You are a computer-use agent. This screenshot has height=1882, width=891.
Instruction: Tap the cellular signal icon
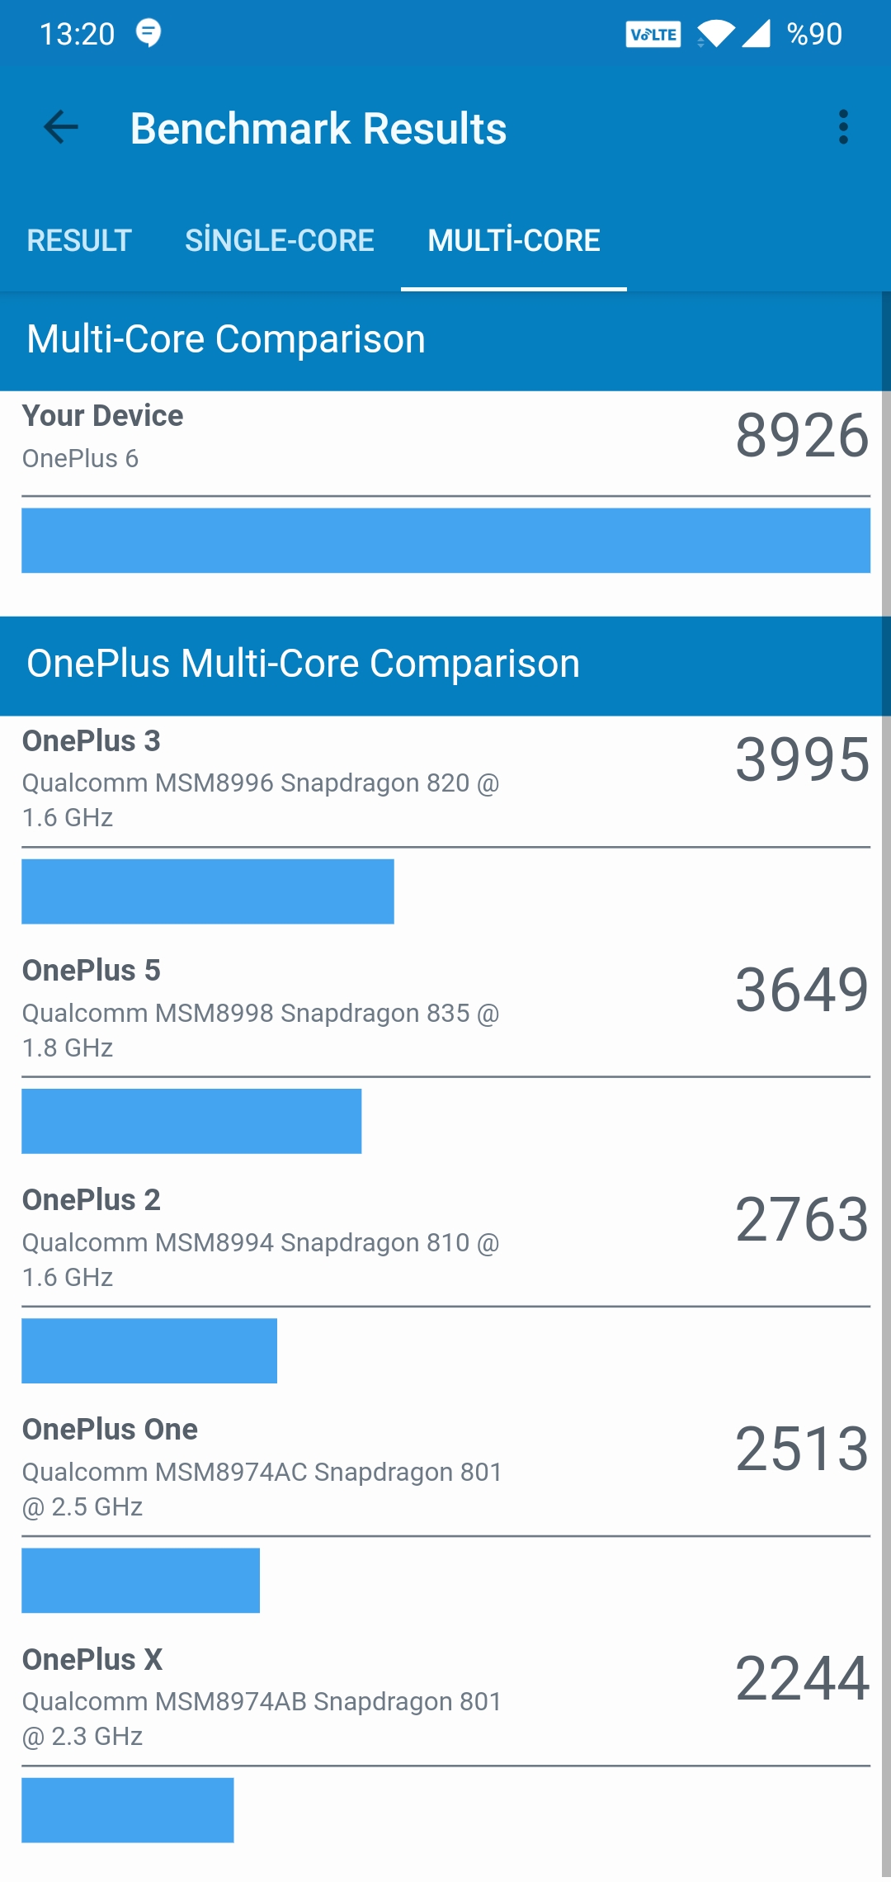point(756,34)
